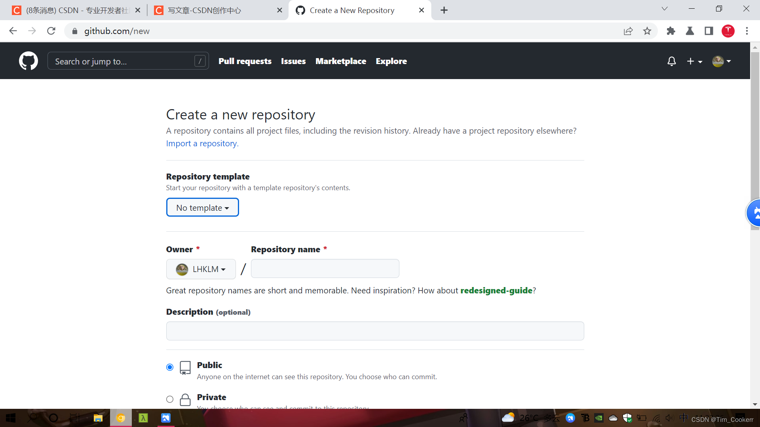The image size is (760, 427).
Task: Reload the page with refresh icon
Action: point(51,31)
